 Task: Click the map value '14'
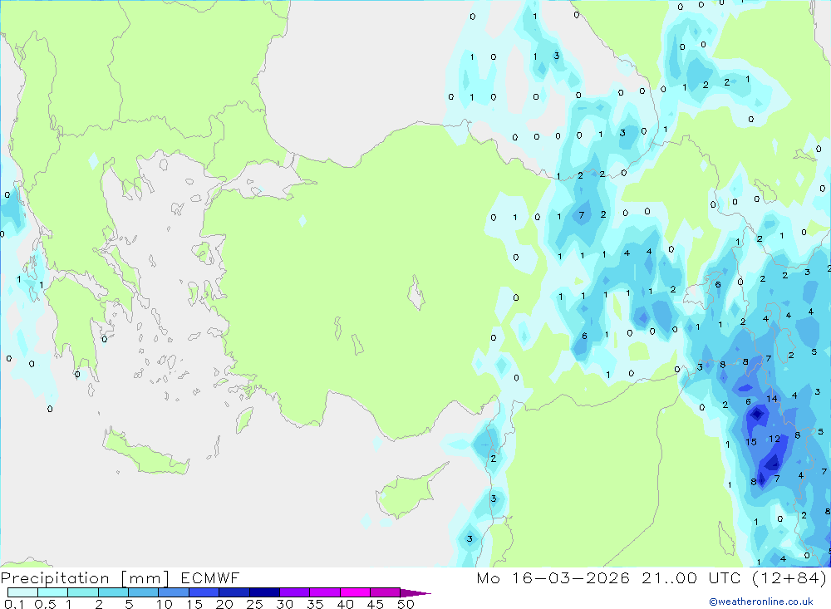(772, 399)
